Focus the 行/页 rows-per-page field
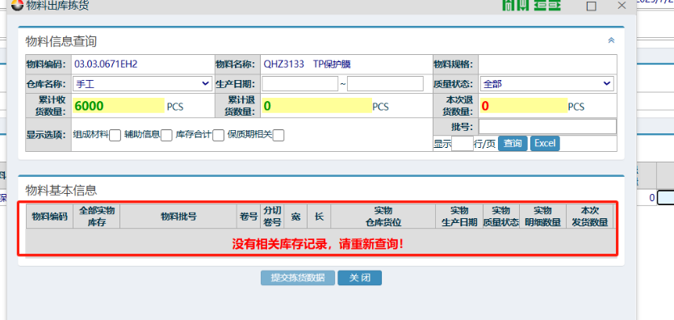Viewport: 674px width, 320px height. tap(463, 144)
